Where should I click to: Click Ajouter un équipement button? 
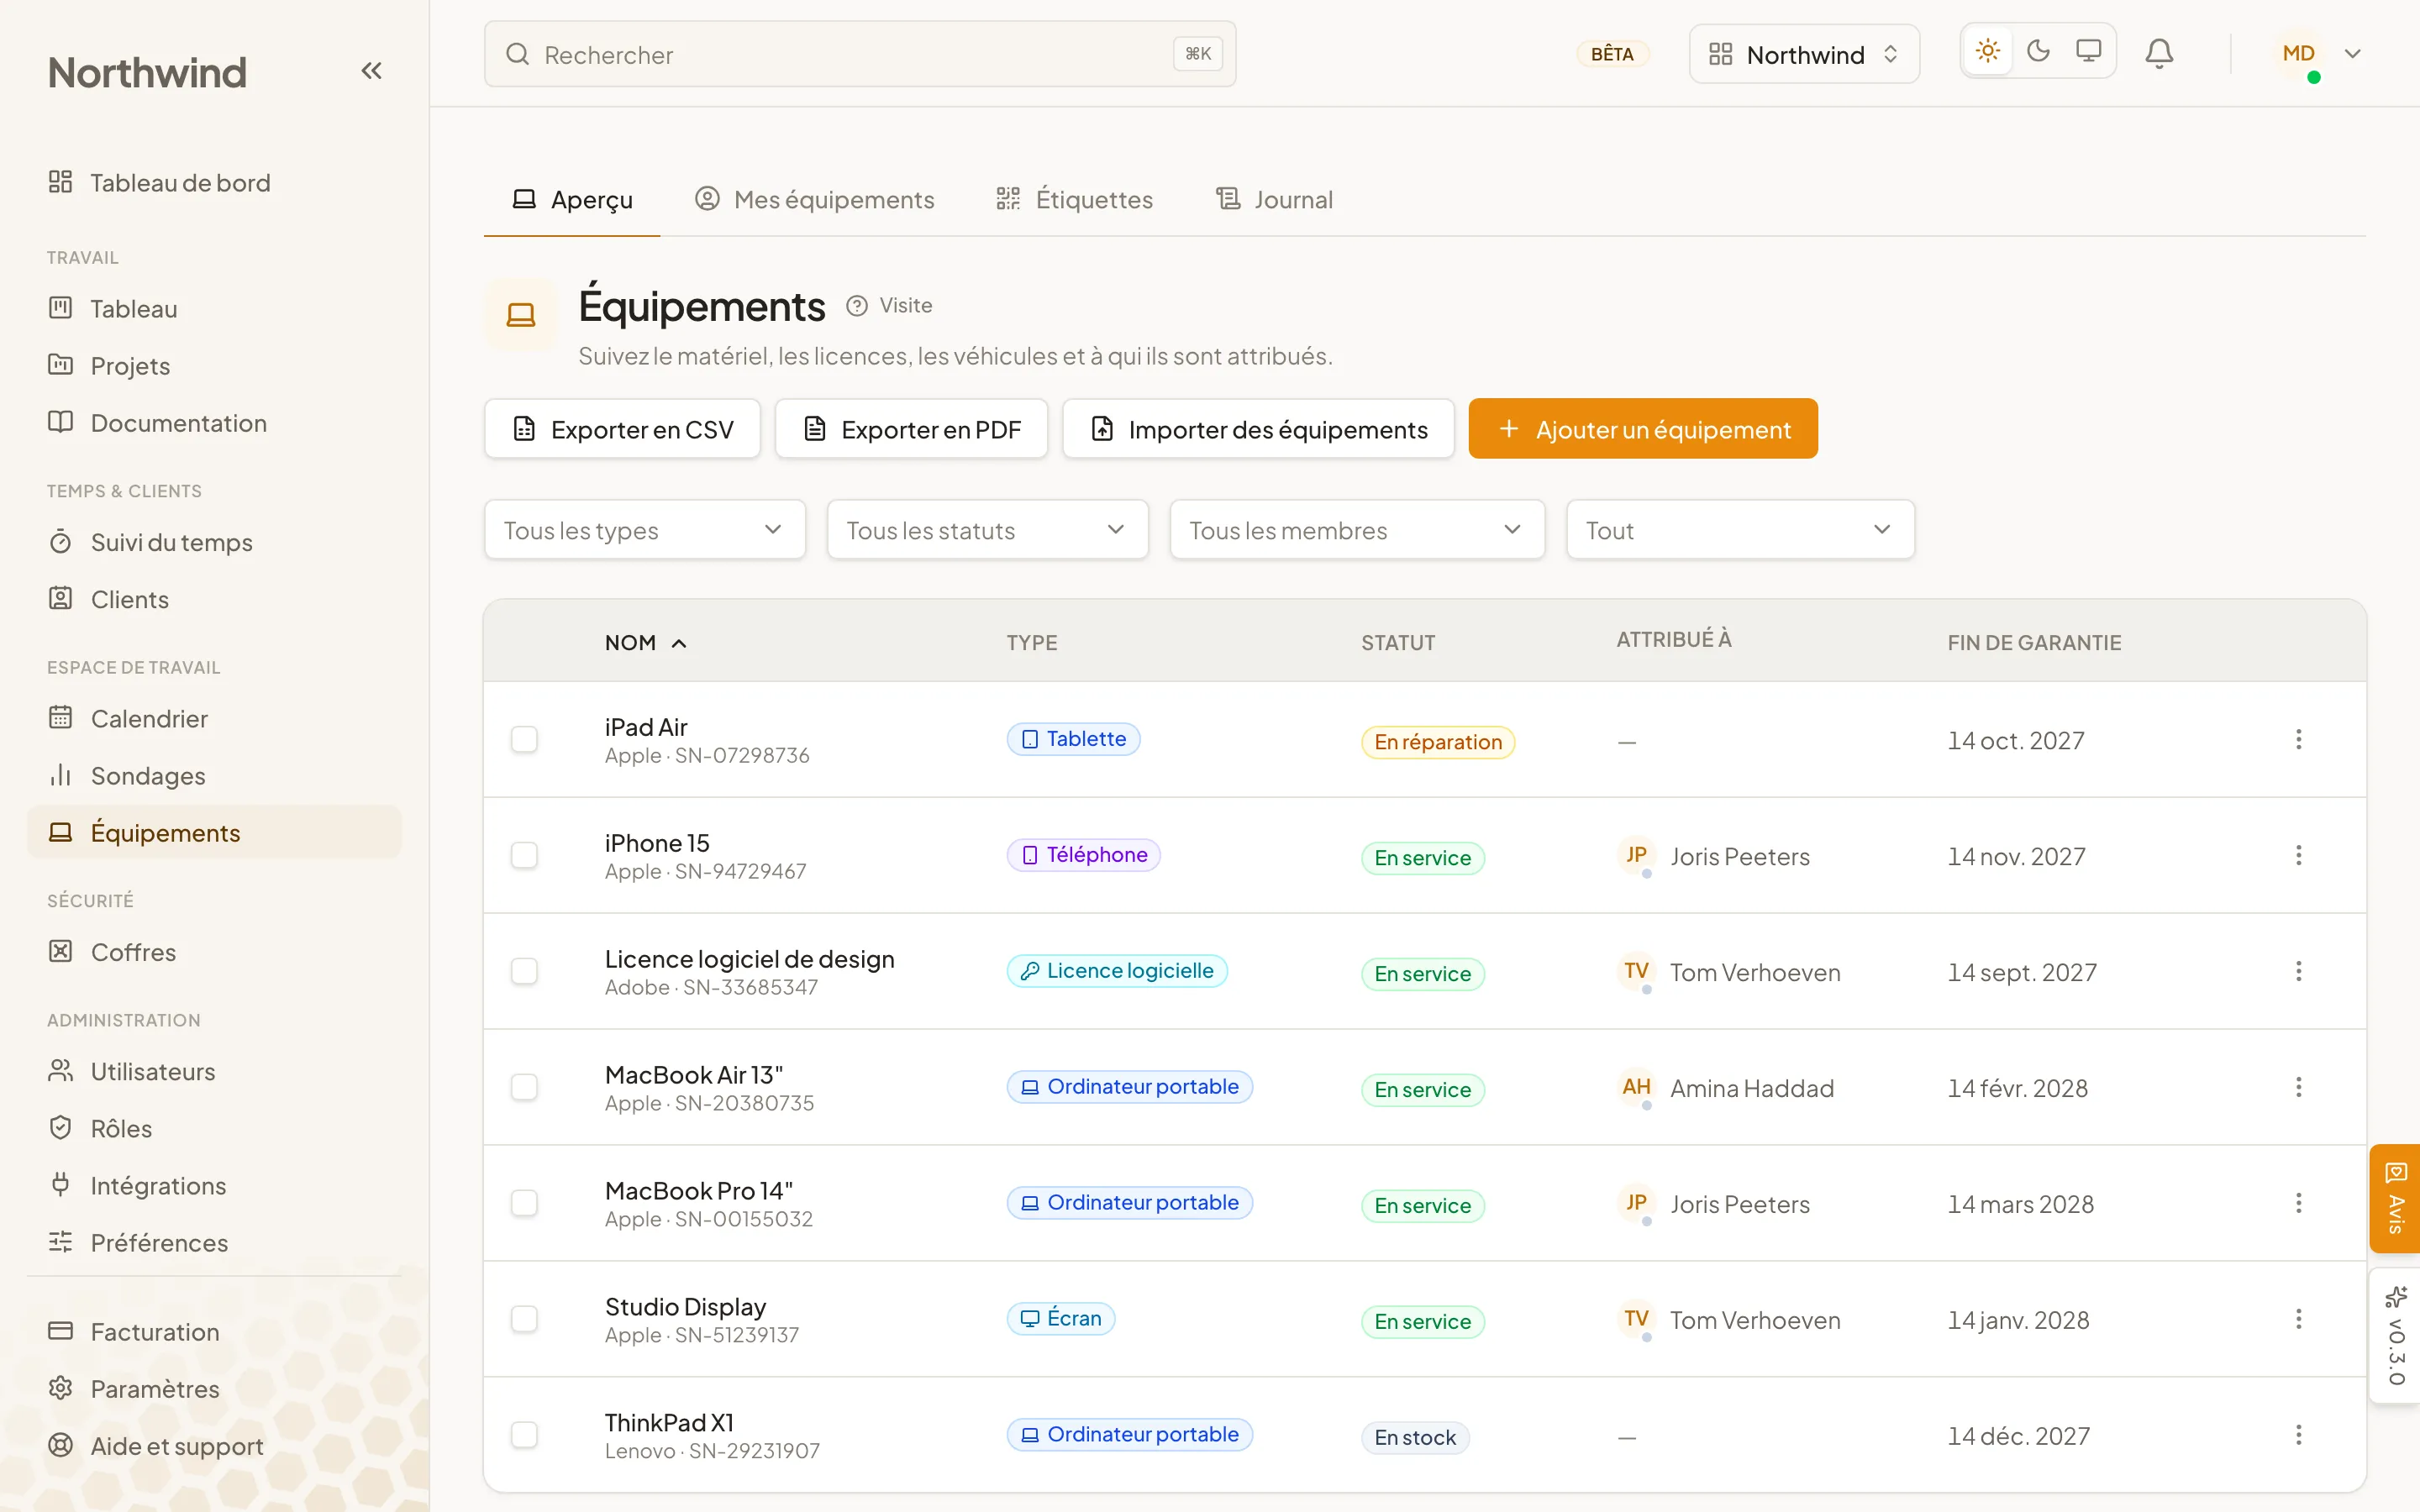coord(1643,429)
